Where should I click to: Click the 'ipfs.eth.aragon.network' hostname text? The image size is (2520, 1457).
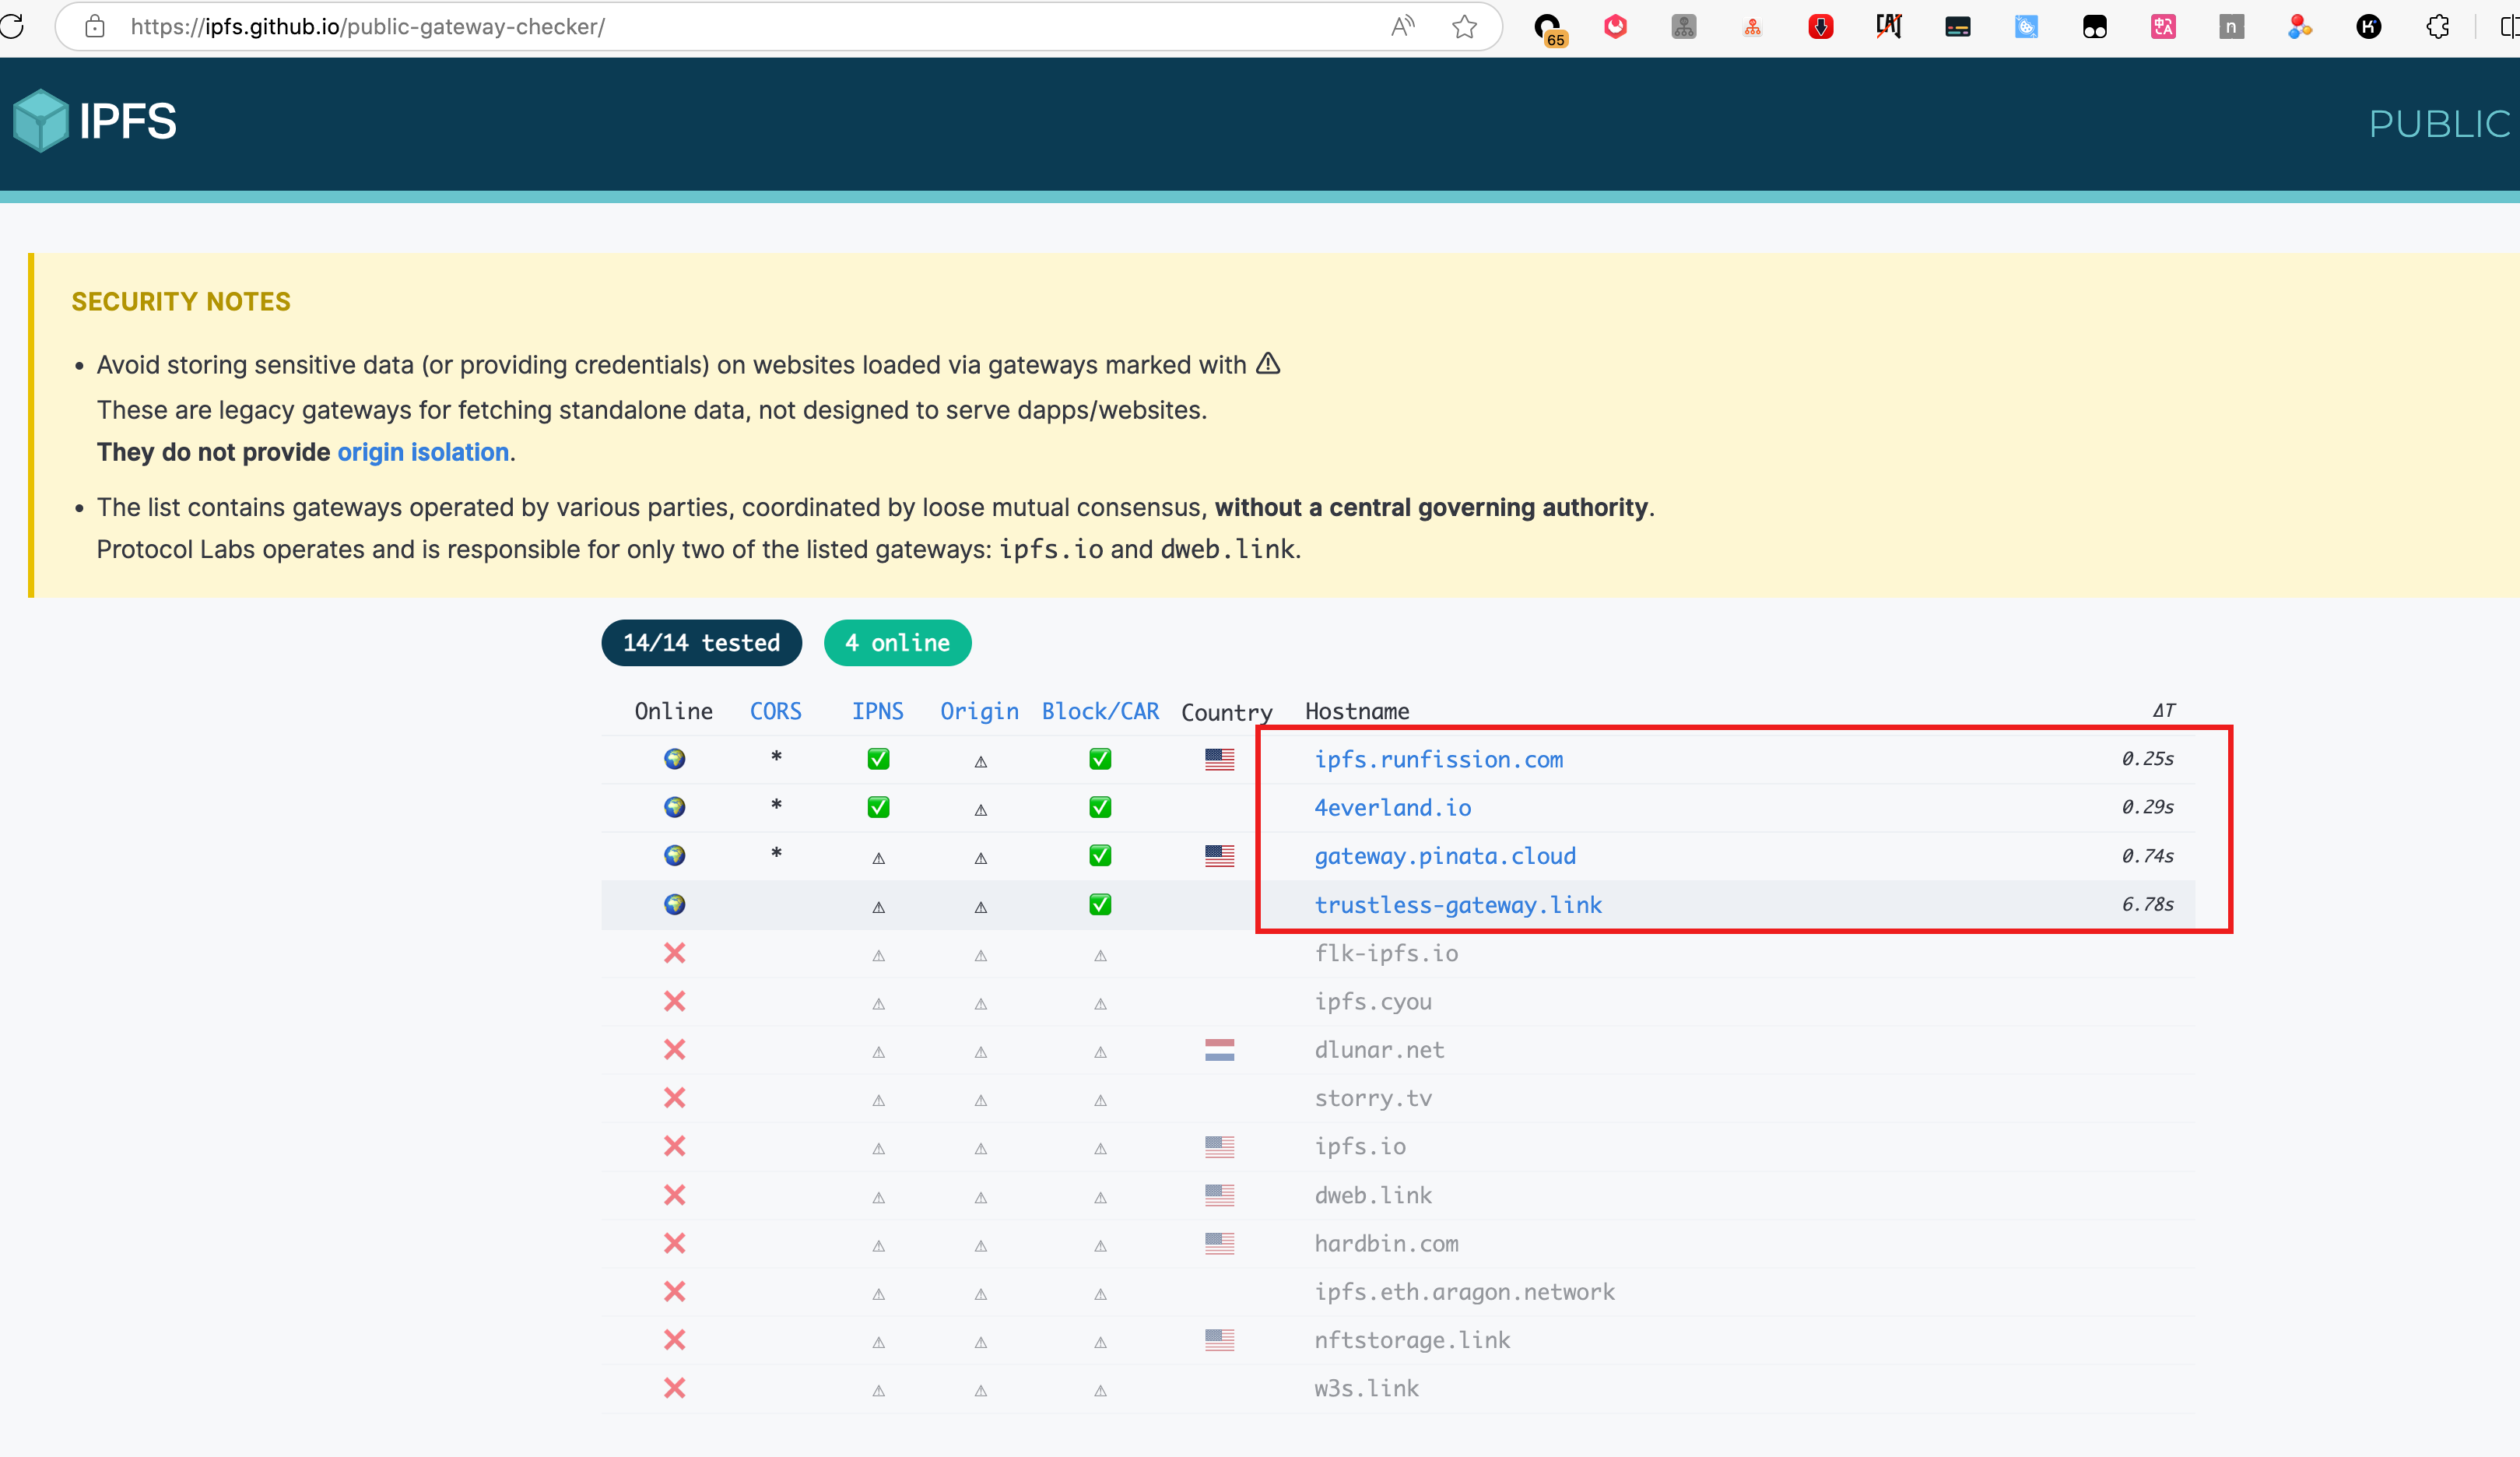tap(1464, 1292)
